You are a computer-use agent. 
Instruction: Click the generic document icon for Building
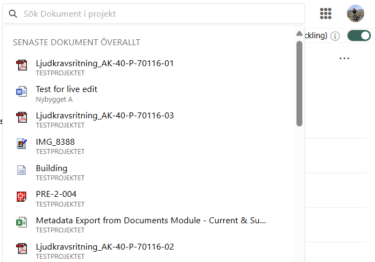pos(22,170)
